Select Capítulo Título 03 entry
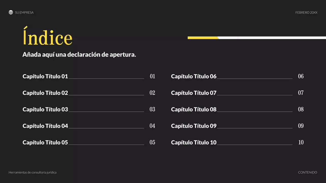The height and width of the screenshot is (183, 326). (45, 109)
